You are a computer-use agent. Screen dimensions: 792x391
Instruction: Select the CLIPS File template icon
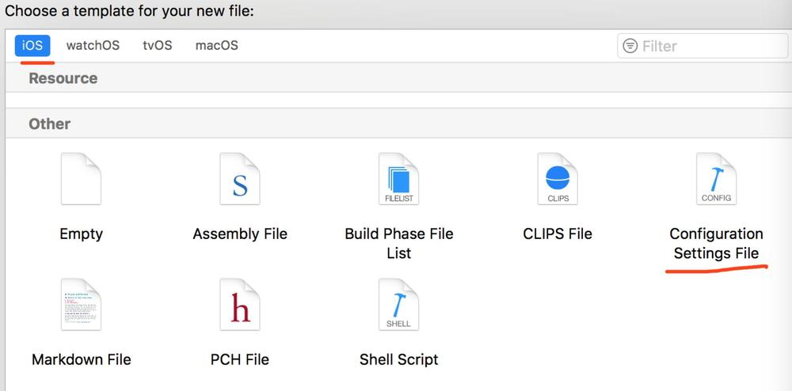[558, 180]
